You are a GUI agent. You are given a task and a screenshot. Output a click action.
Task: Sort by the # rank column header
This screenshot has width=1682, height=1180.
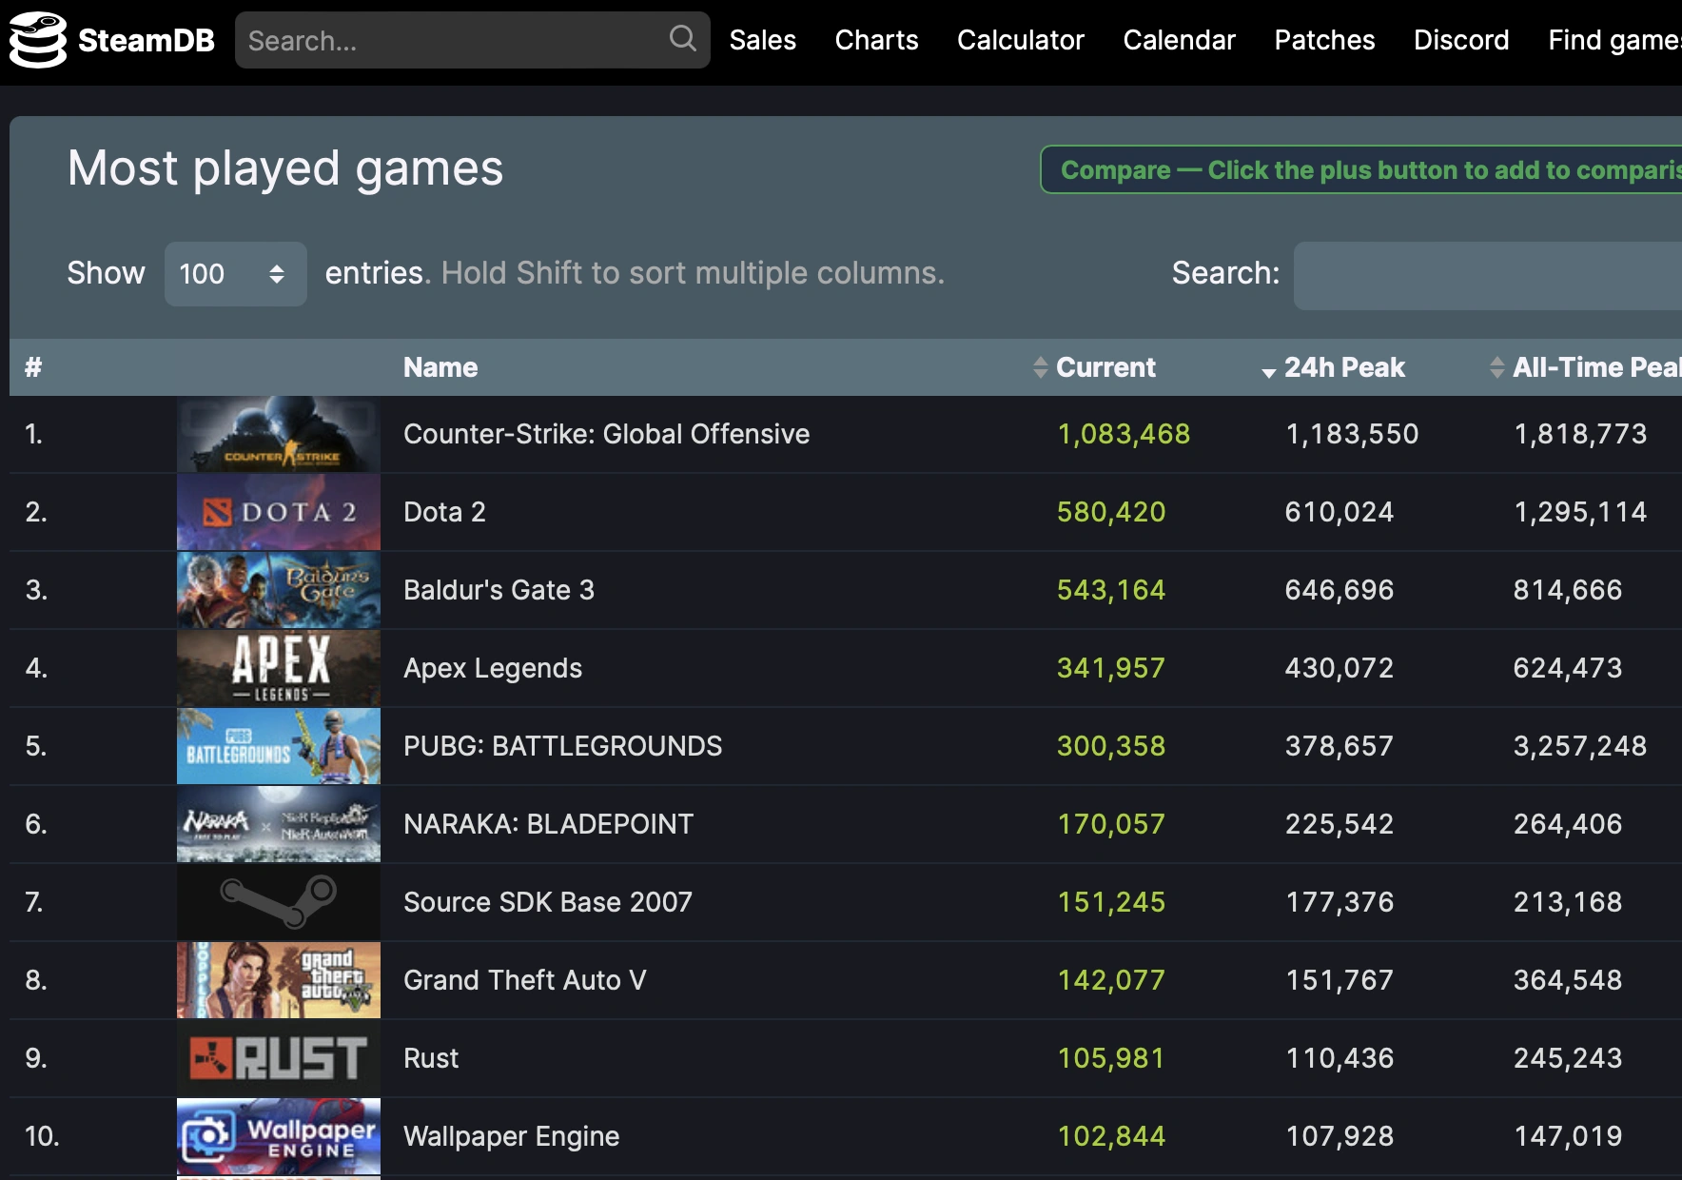coord(33,367)
